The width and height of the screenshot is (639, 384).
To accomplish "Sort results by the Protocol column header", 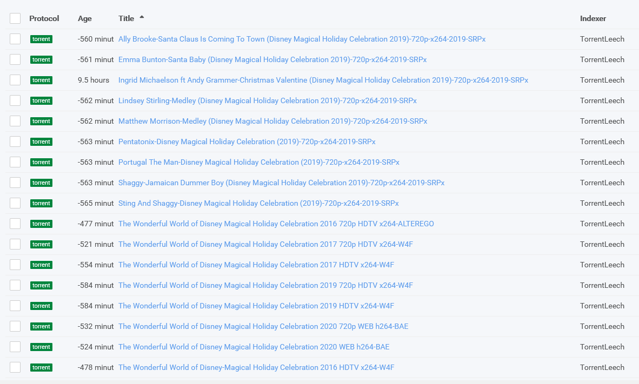I will click(x=44, y=18).
